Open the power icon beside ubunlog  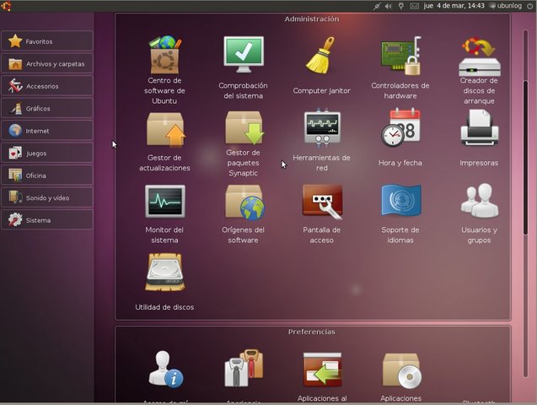(x=529, y=6)
